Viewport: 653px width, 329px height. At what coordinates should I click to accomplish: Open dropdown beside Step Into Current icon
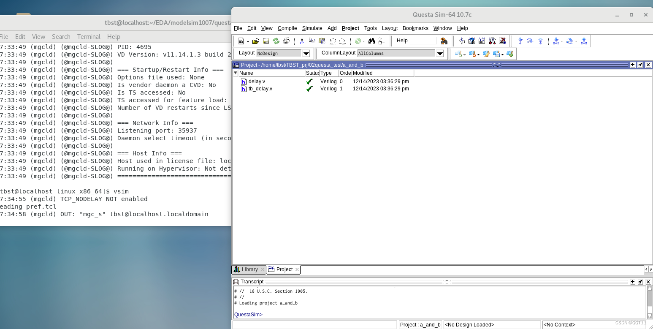(x=562, y=41)
